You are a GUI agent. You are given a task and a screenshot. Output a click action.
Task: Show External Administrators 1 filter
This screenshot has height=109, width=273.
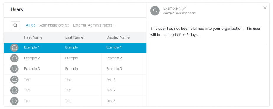click(x=94, y=25)
